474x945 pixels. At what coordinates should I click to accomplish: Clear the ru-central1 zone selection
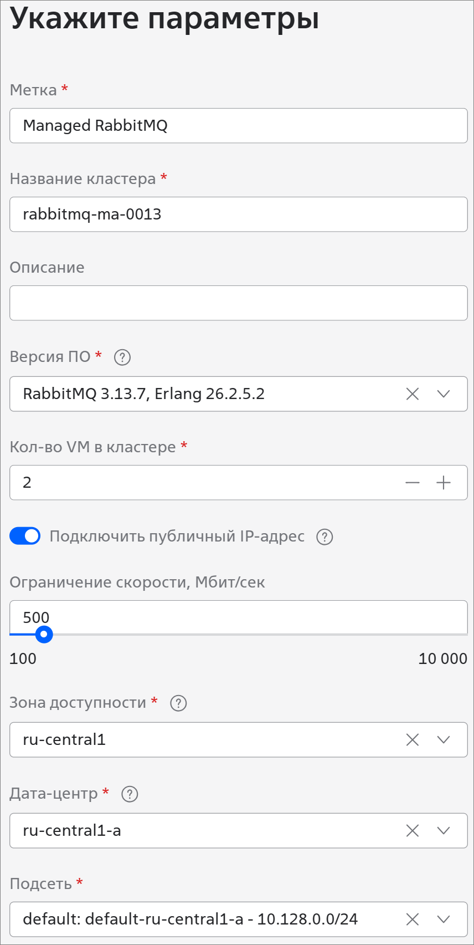tap(413, 740)
